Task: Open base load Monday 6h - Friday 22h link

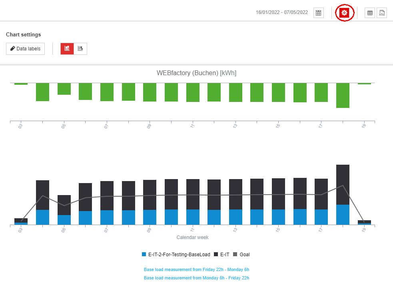Action: [196, 278]
